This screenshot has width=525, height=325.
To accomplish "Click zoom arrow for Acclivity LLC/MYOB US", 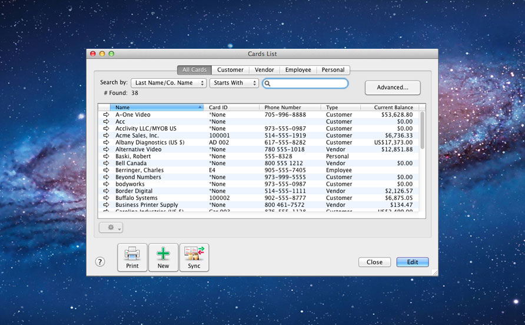I will (x=106, y=128).
